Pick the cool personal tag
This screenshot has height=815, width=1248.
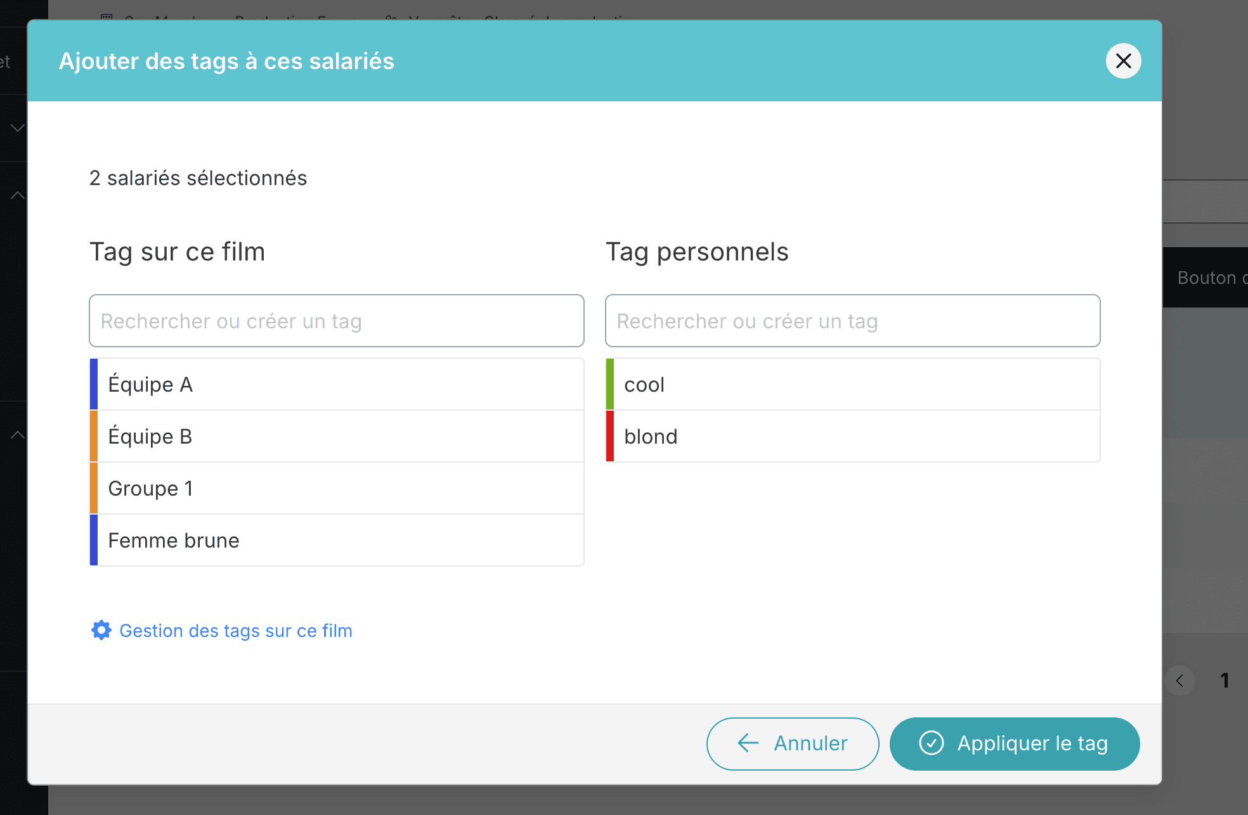click(853, 384)
